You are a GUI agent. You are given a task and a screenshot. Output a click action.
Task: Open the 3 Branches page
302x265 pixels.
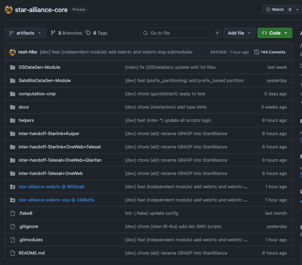[x=67, y=33]
